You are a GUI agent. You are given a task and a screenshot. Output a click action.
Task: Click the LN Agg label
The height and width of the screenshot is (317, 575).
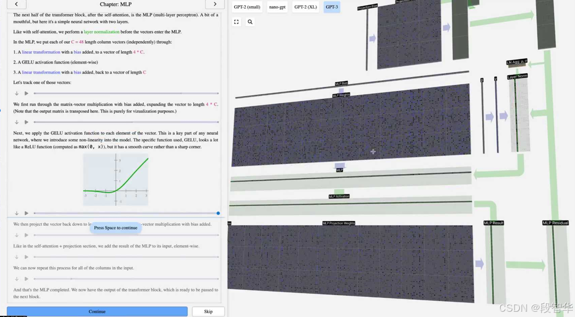click(x=517, y=62)
